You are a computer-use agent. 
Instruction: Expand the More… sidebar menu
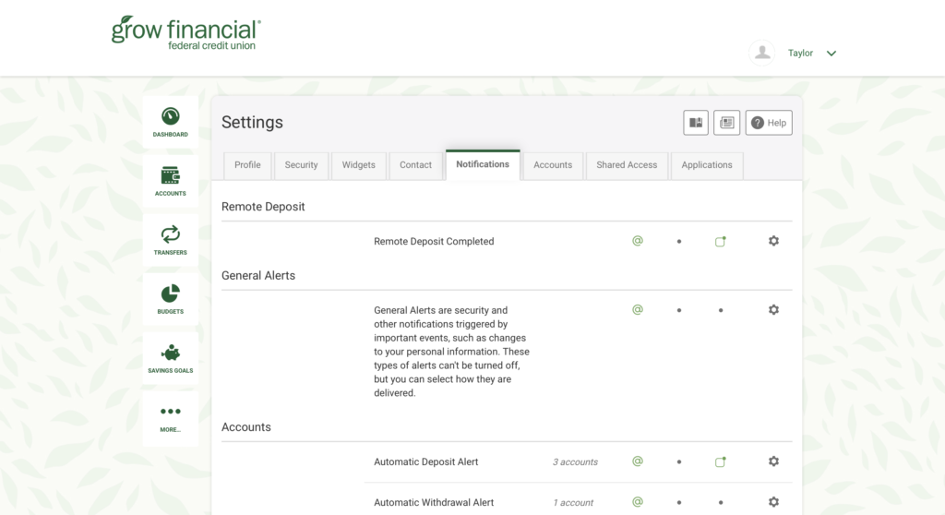pyautogui.click(x=170, y=417)
